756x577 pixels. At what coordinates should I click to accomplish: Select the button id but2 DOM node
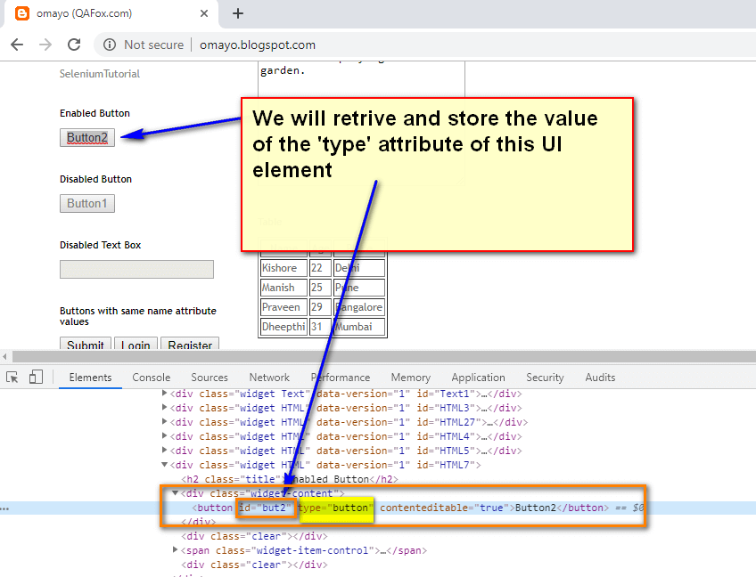400,508
